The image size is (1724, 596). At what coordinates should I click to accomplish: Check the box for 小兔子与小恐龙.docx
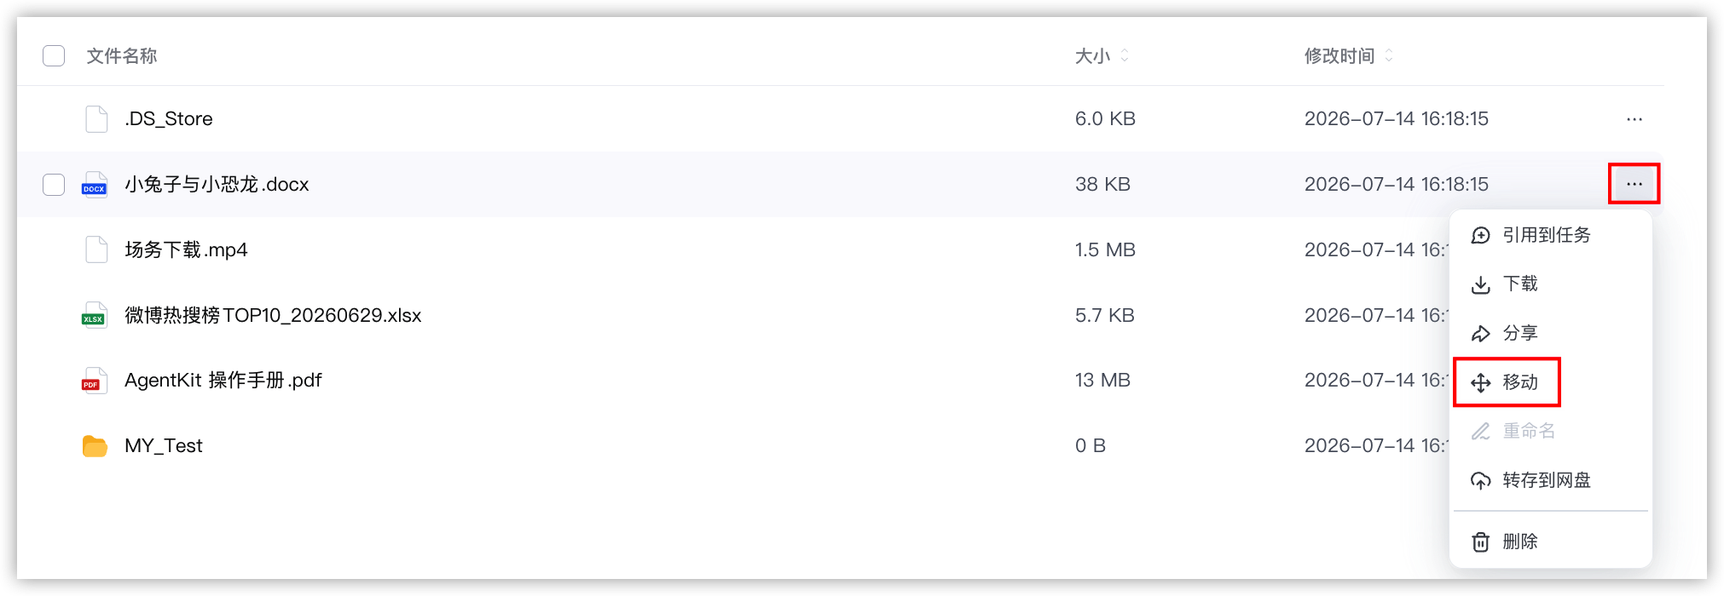click(54, 185)
